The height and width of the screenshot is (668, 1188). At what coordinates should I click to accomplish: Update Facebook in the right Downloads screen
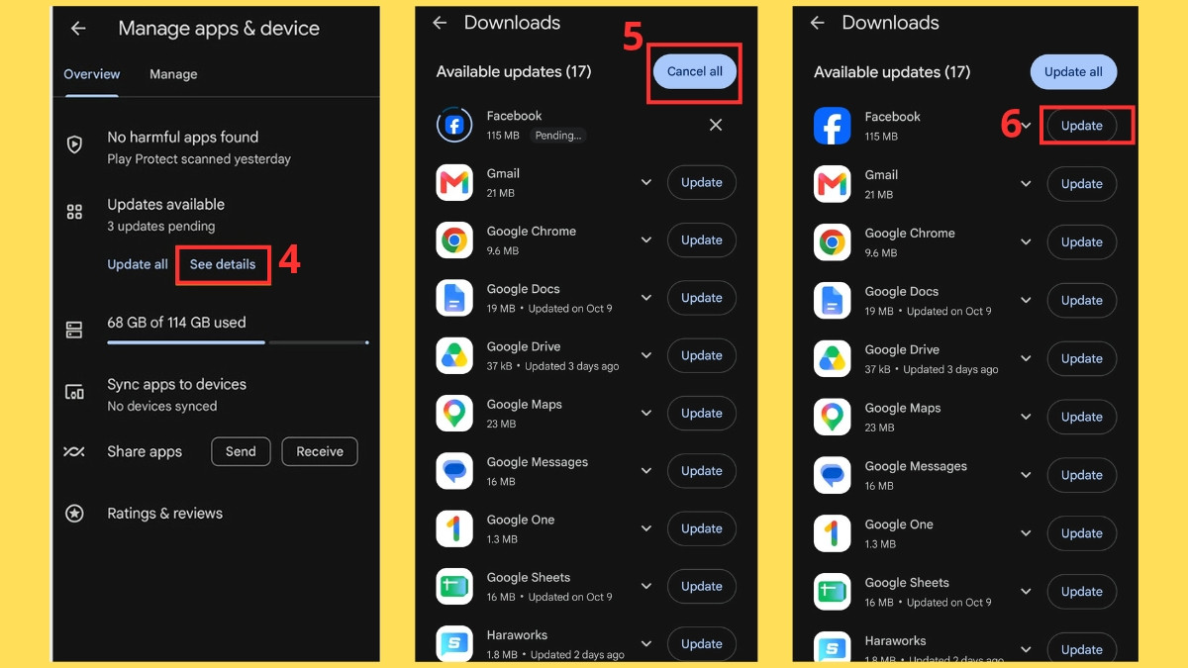[x=1082, y=126]
